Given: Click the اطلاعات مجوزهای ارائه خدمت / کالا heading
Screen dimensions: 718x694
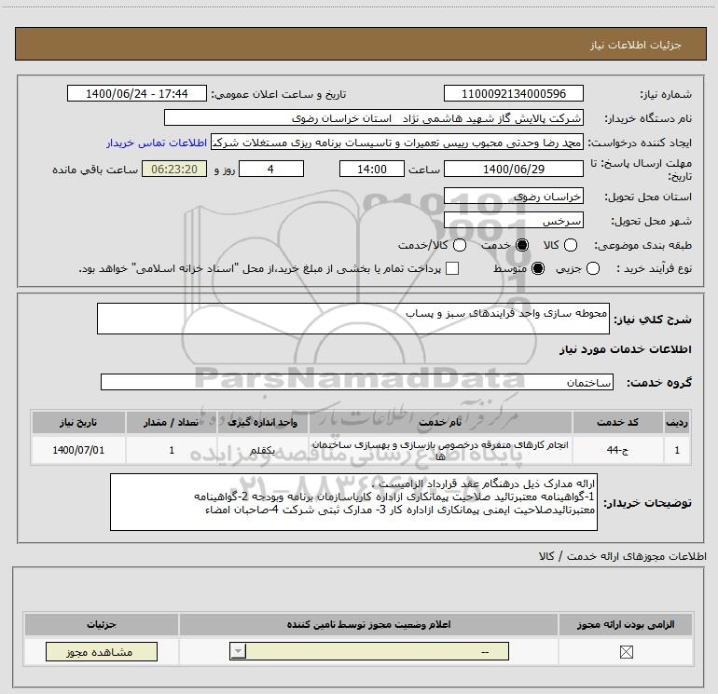Looking at the screenshot, I should tap(622, 556).
